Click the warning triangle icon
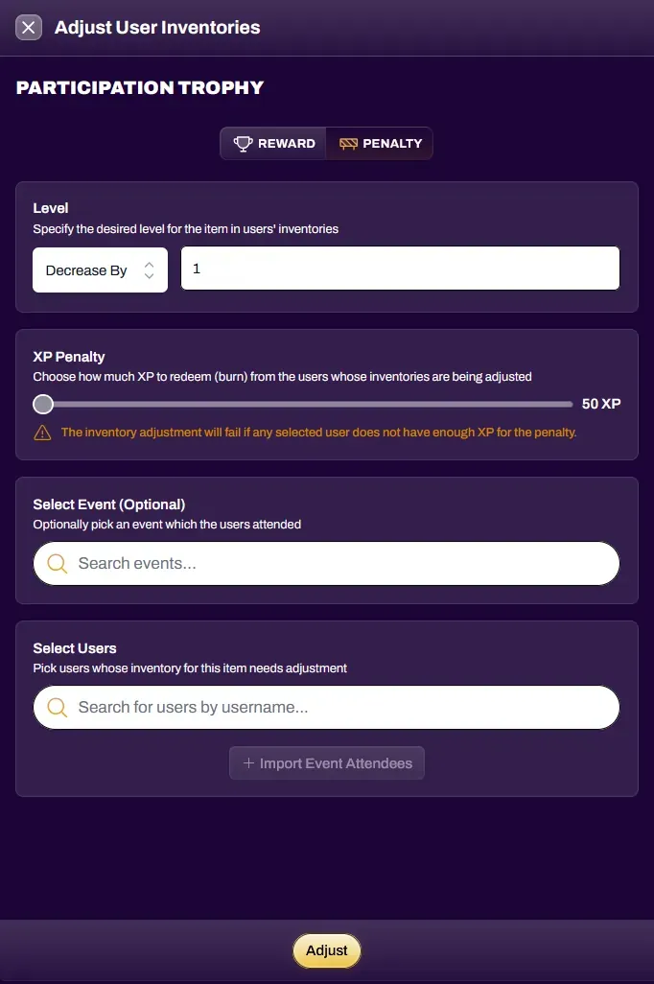This screenshot has height=984, width=654. [42, 433]
